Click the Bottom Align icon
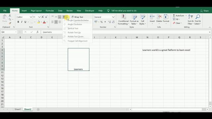This screenshot has height=119, width=212. [60, 17]
